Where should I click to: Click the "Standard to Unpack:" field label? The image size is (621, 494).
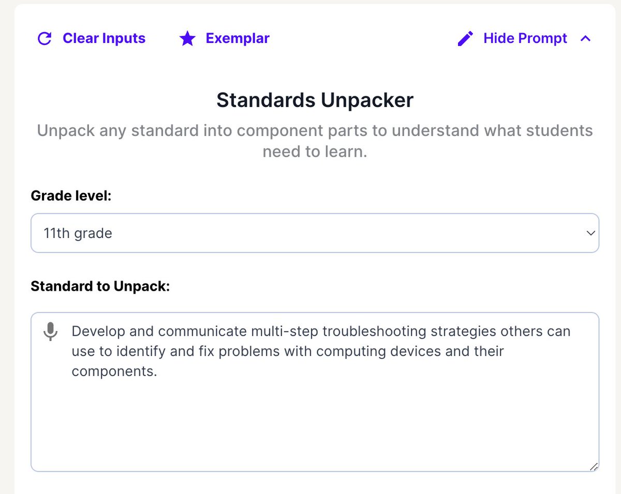coord(100,286)
